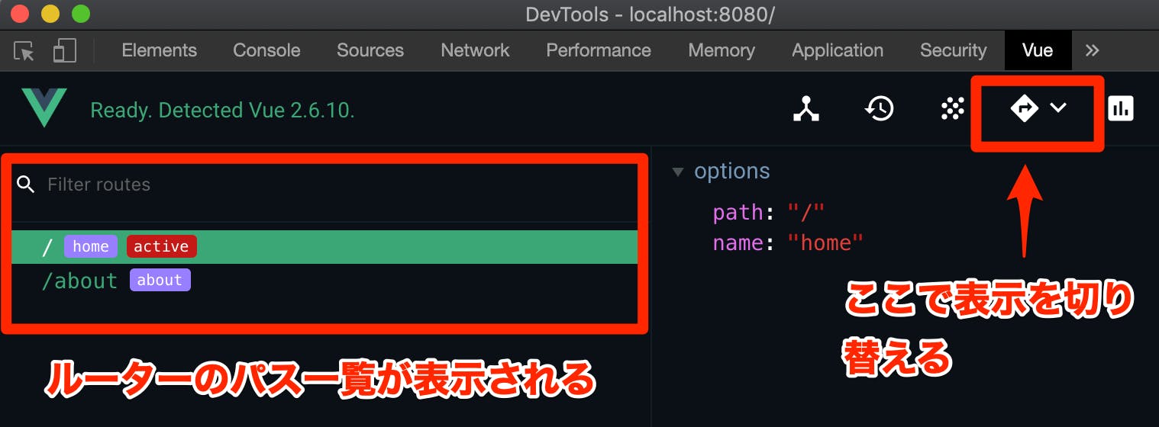
Task: Show more DevTools tabs with the double chevron
Action: (1093, 50)
